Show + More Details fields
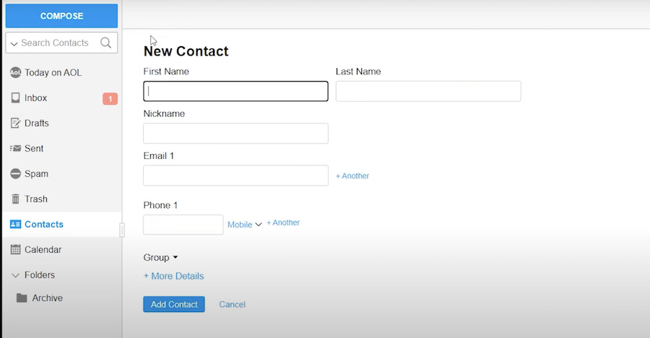The width and height of the screenshot is (650, 338). pos(173,276)
